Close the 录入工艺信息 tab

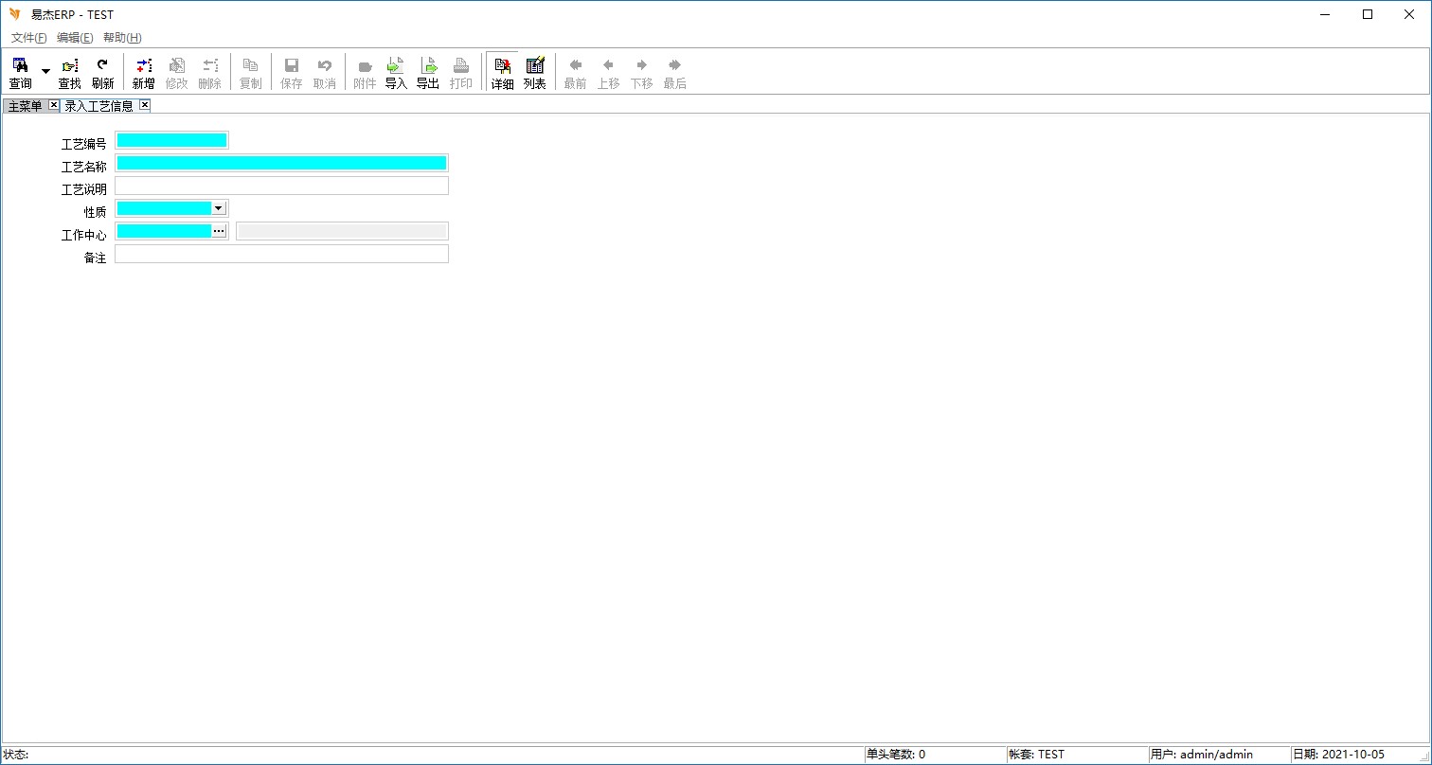point(145,105)
